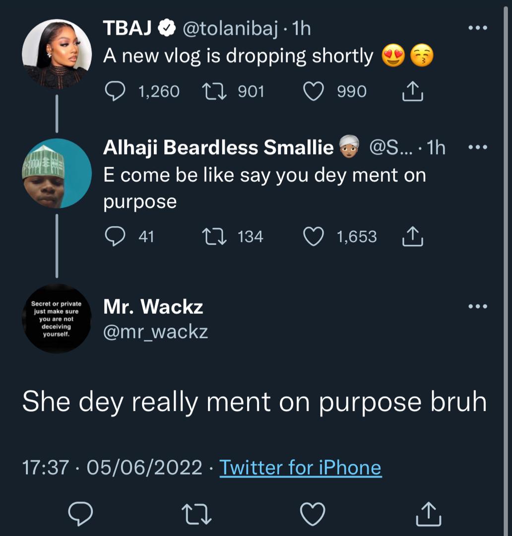Open the Twitter for iPhone link

coord(300,468)
